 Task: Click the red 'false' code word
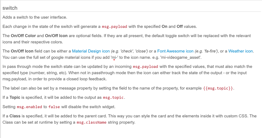tap(54, 107)
